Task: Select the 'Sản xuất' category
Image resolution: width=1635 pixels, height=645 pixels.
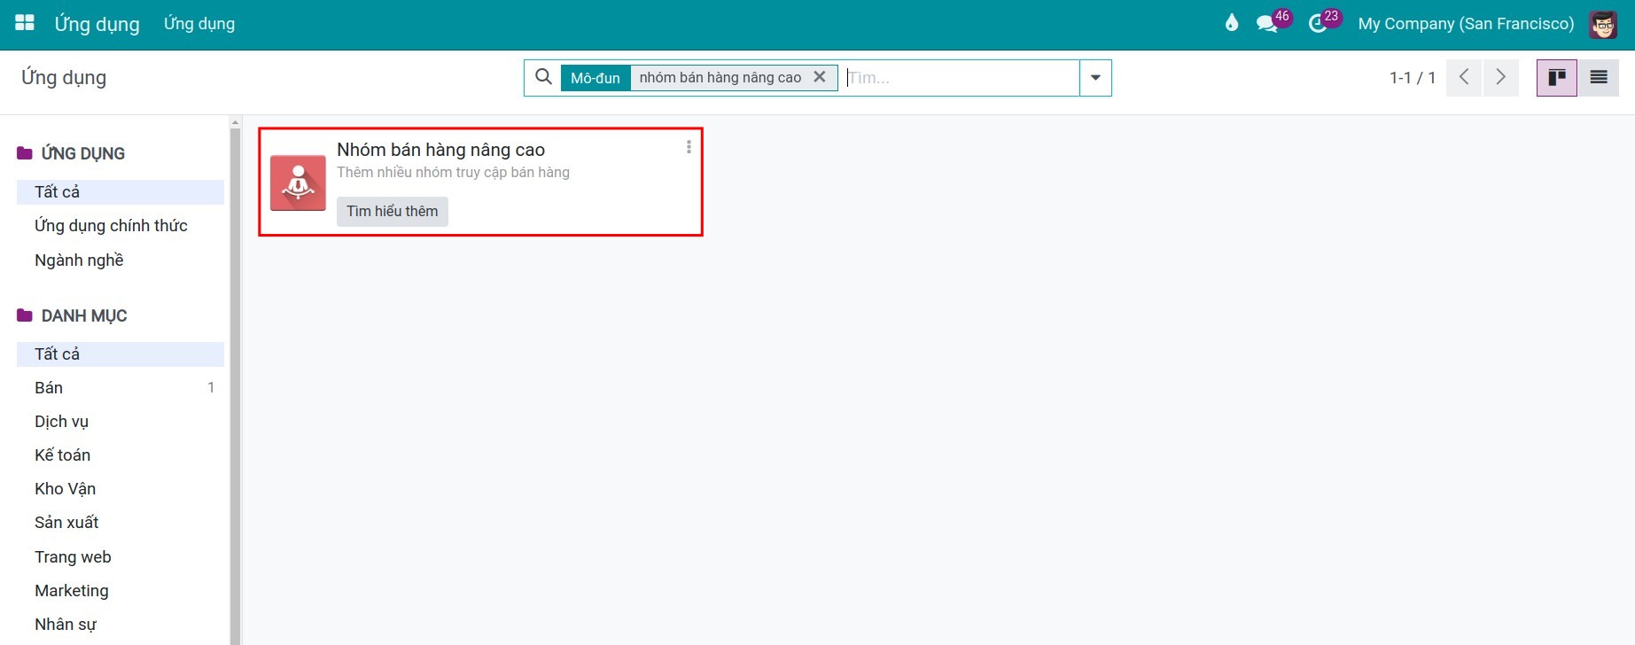Action: pos(121,523)
